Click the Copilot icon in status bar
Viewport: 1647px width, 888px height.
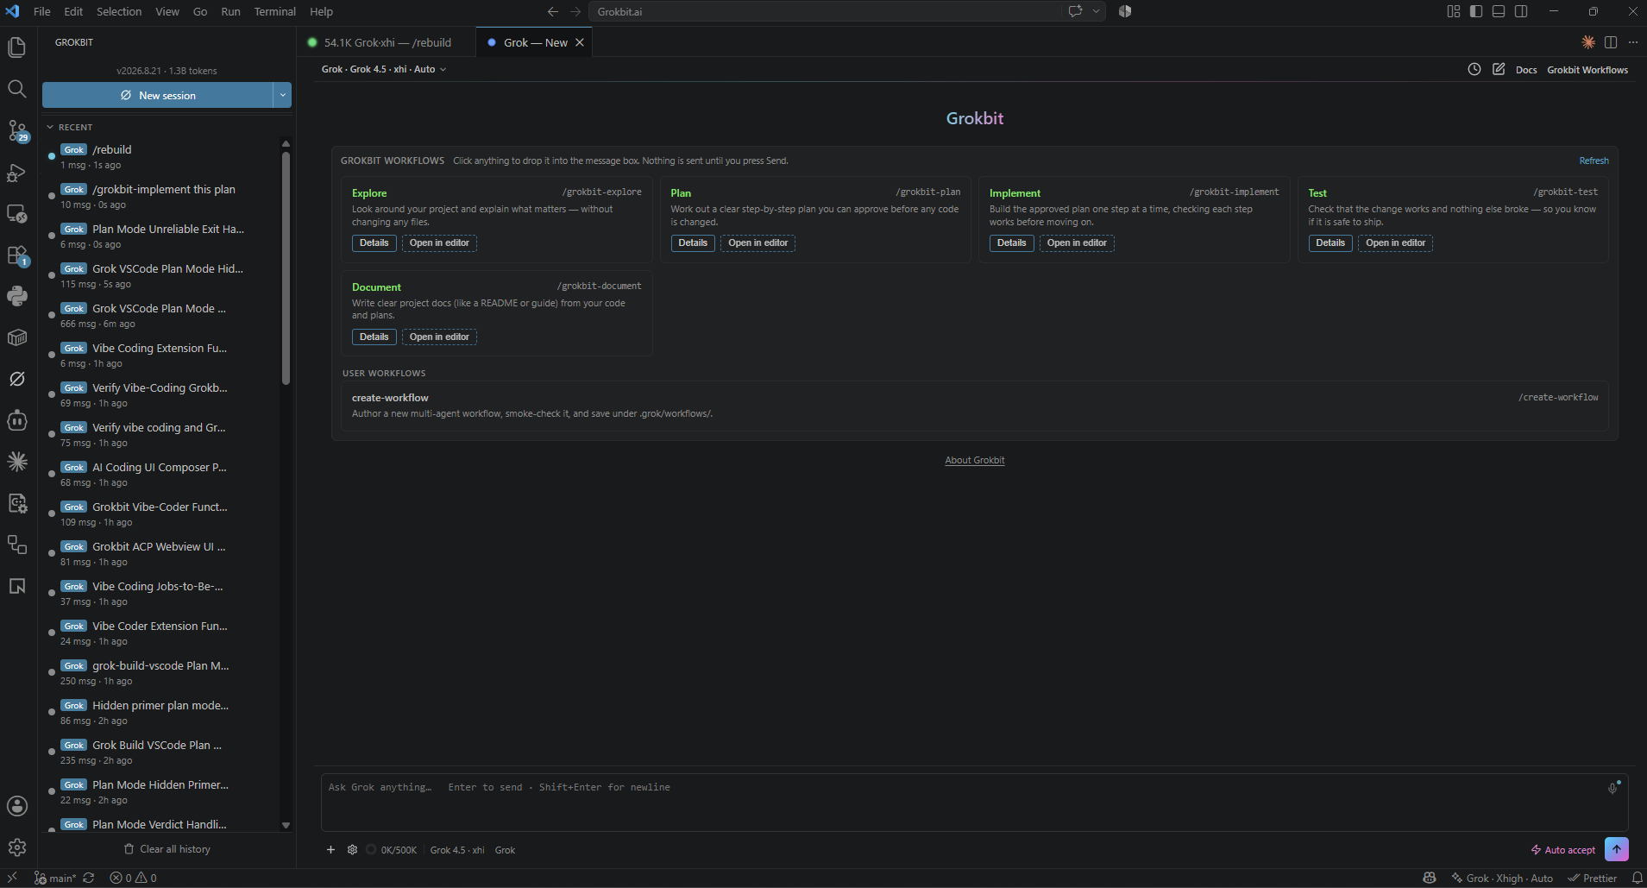tap(1430, 879)
